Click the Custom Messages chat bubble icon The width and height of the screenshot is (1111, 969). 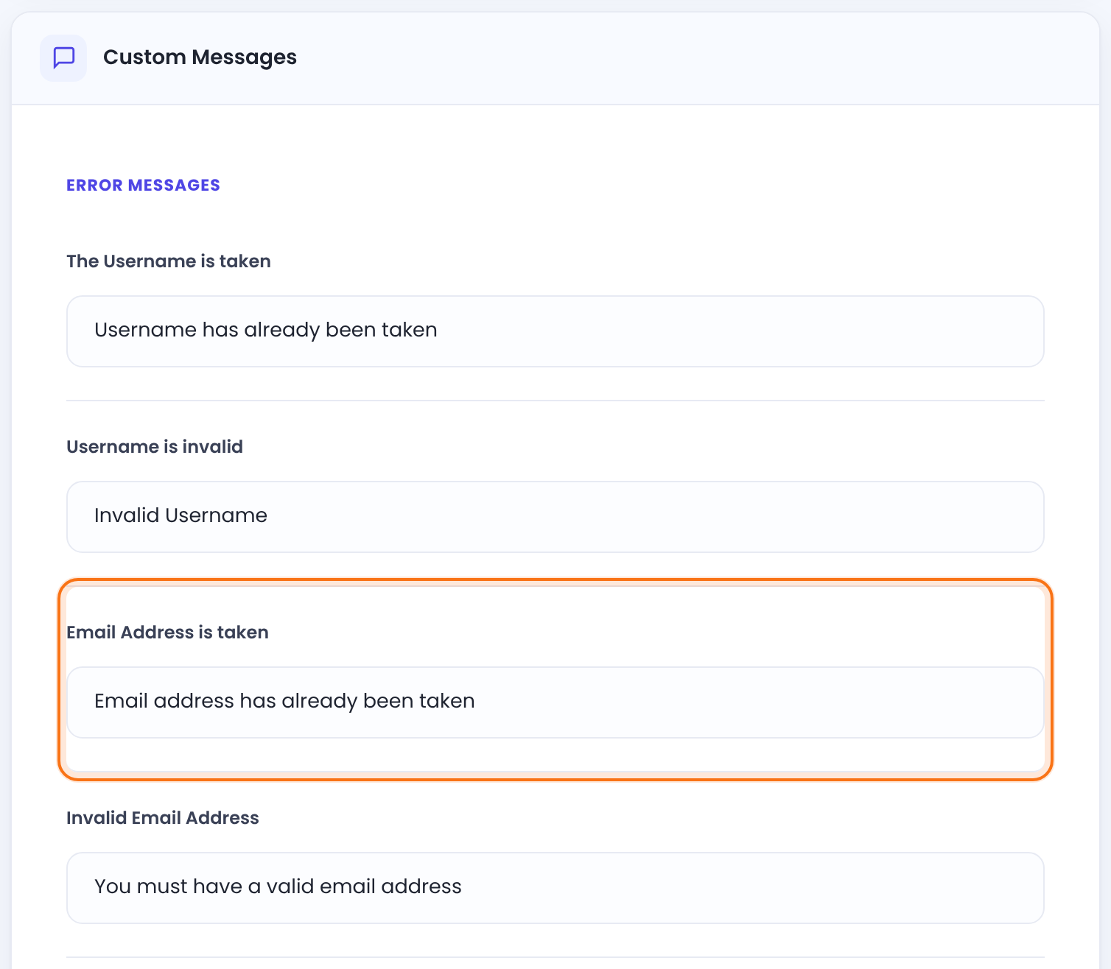[64, 57]
